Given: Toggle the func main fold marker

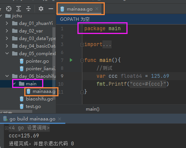Looking at the screenshot, I should (x=82, y=61).
